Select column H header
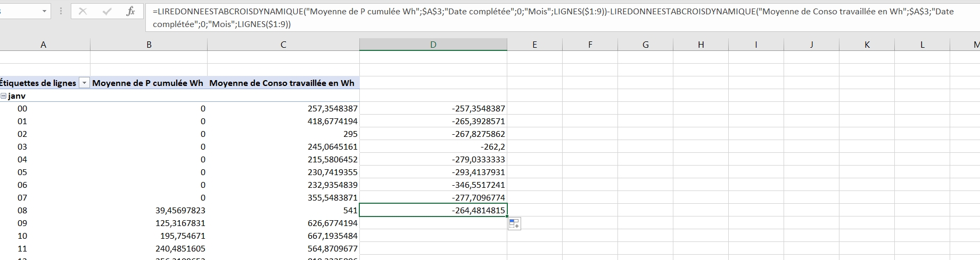The image size is (980, 260). (701, 45)
